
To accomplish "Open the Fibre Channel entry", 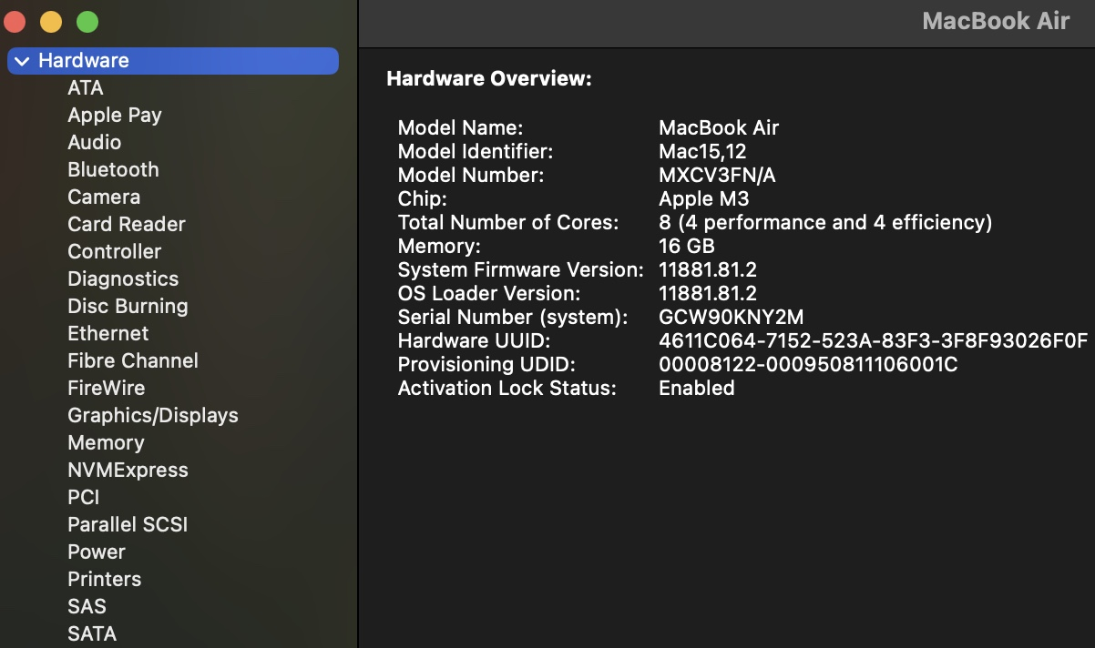I will click(133, 360).
